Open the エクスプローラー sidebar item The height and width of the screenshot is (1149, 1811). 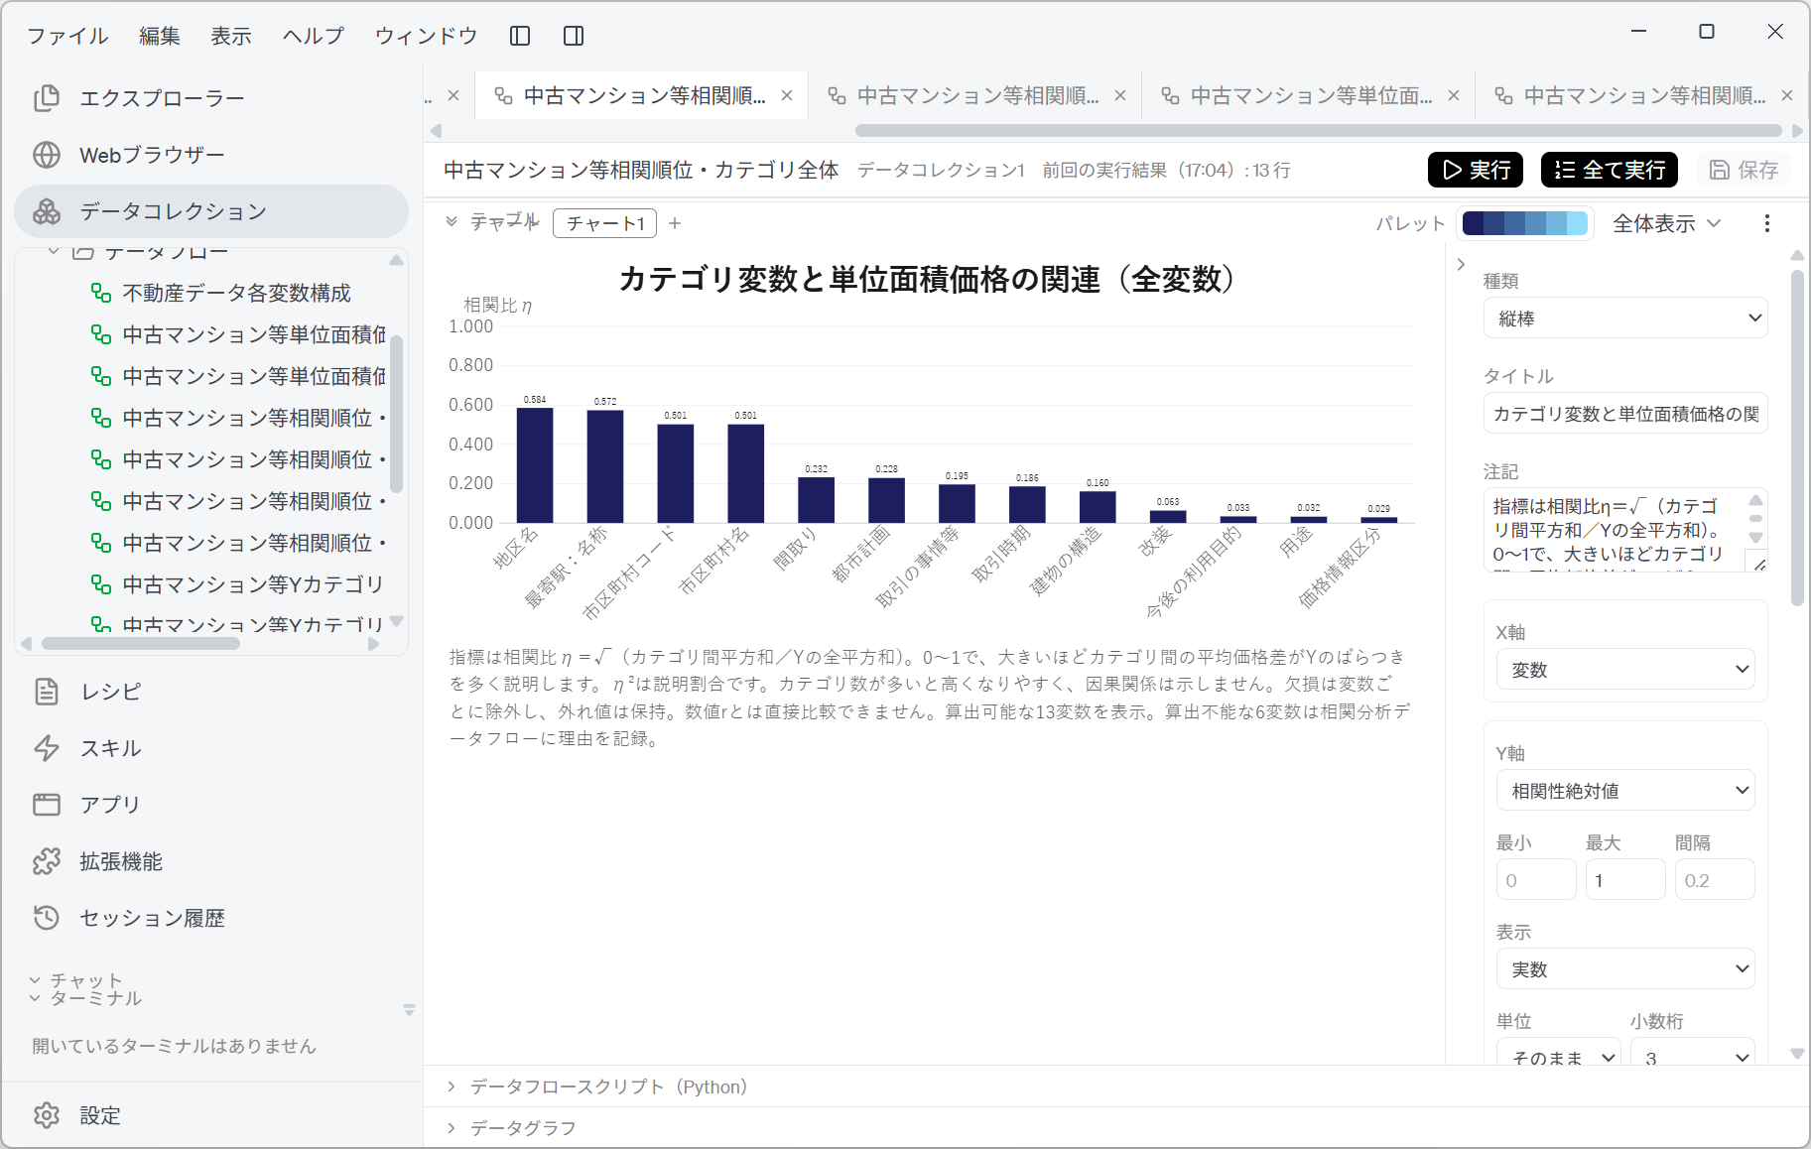coord(211,98)
